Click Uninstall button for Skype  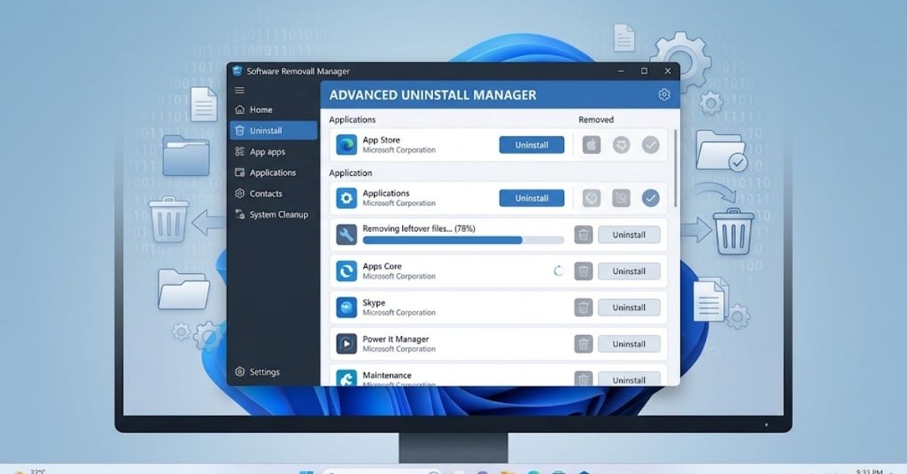click(x=629, y=307)
